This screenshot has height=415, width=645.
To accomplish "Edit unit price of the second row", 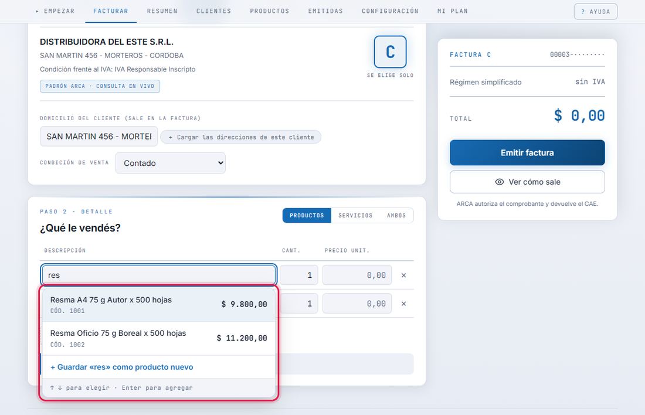I will (x=357, y=304).
